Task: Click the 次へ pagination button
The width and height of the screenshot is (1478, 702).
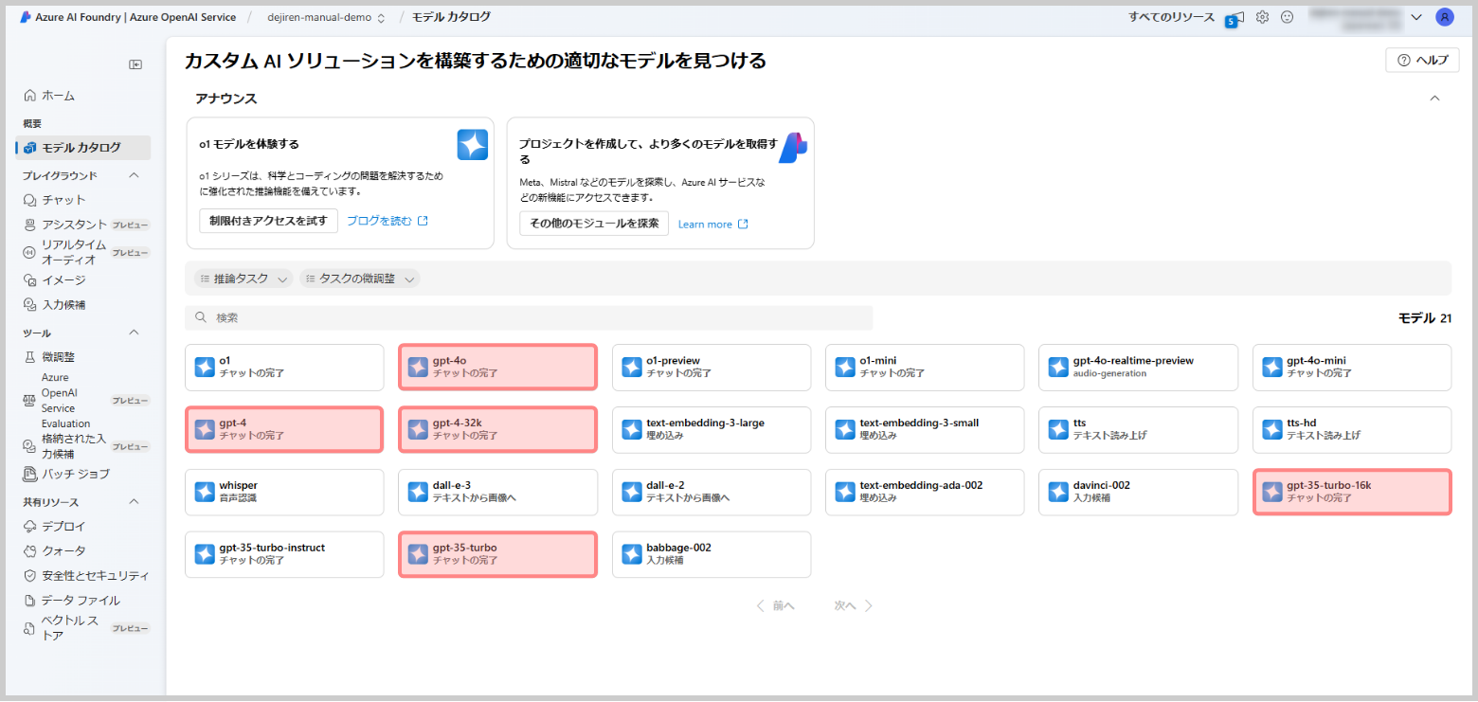Action: coord(854,605)
